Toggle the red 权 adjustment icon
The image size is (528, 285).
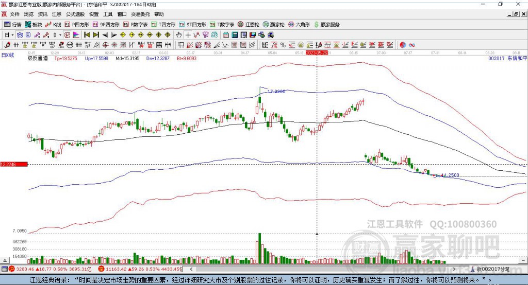pos(68,35)
